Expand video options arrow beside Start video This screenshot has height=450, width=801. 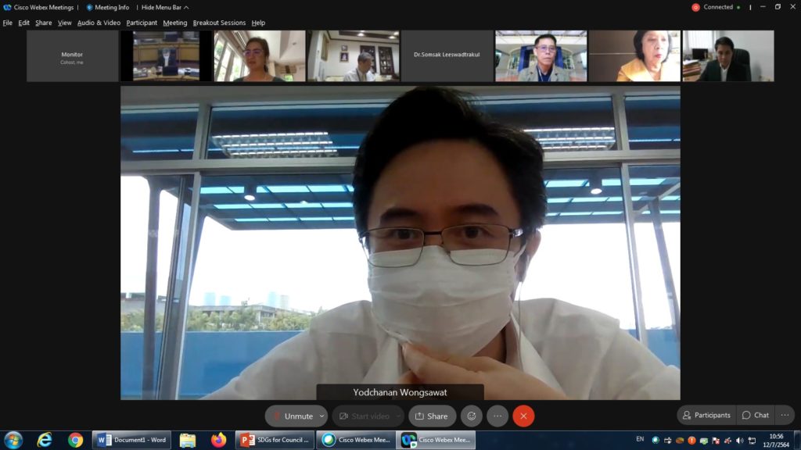(397, 416)
